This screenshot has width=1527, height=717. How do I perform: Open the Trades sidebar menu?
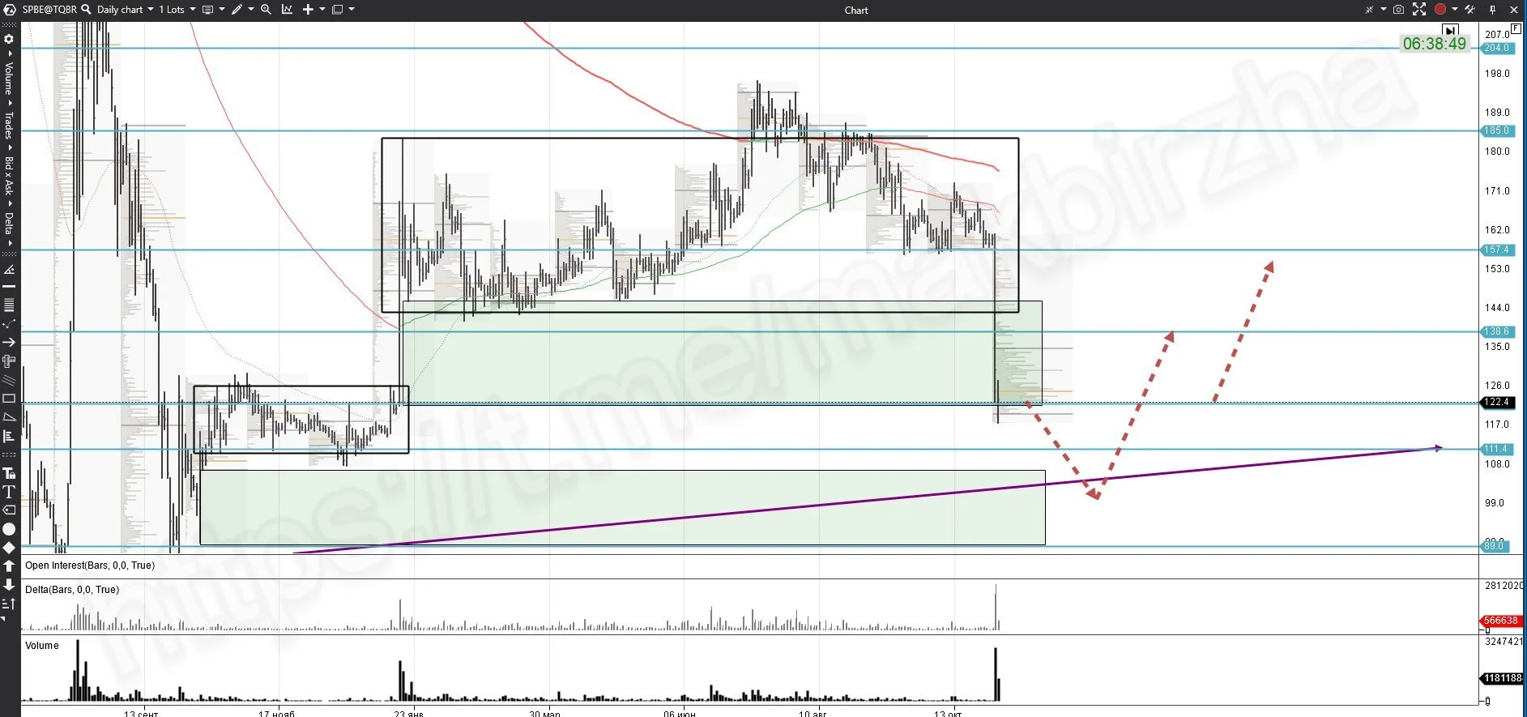click(9, 125)
